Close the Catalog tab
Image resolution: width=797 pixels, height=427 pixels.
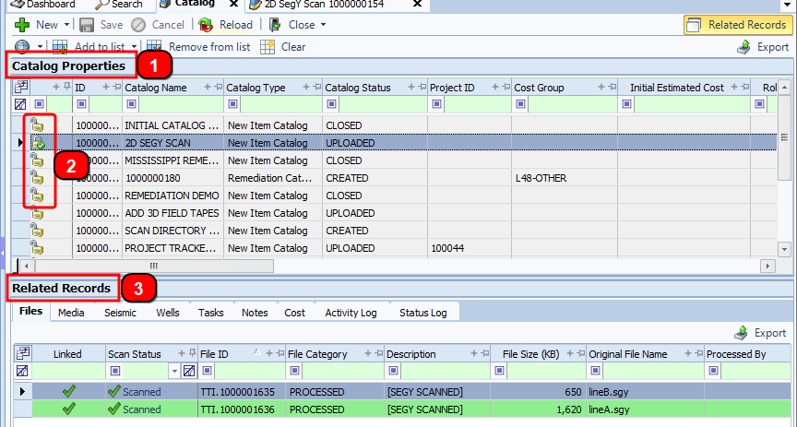click(x=233, y=4)
